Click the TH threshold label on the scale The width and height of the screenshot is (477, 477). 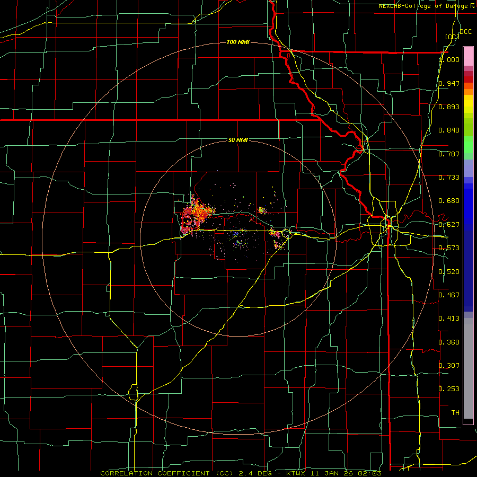[455, 413]
